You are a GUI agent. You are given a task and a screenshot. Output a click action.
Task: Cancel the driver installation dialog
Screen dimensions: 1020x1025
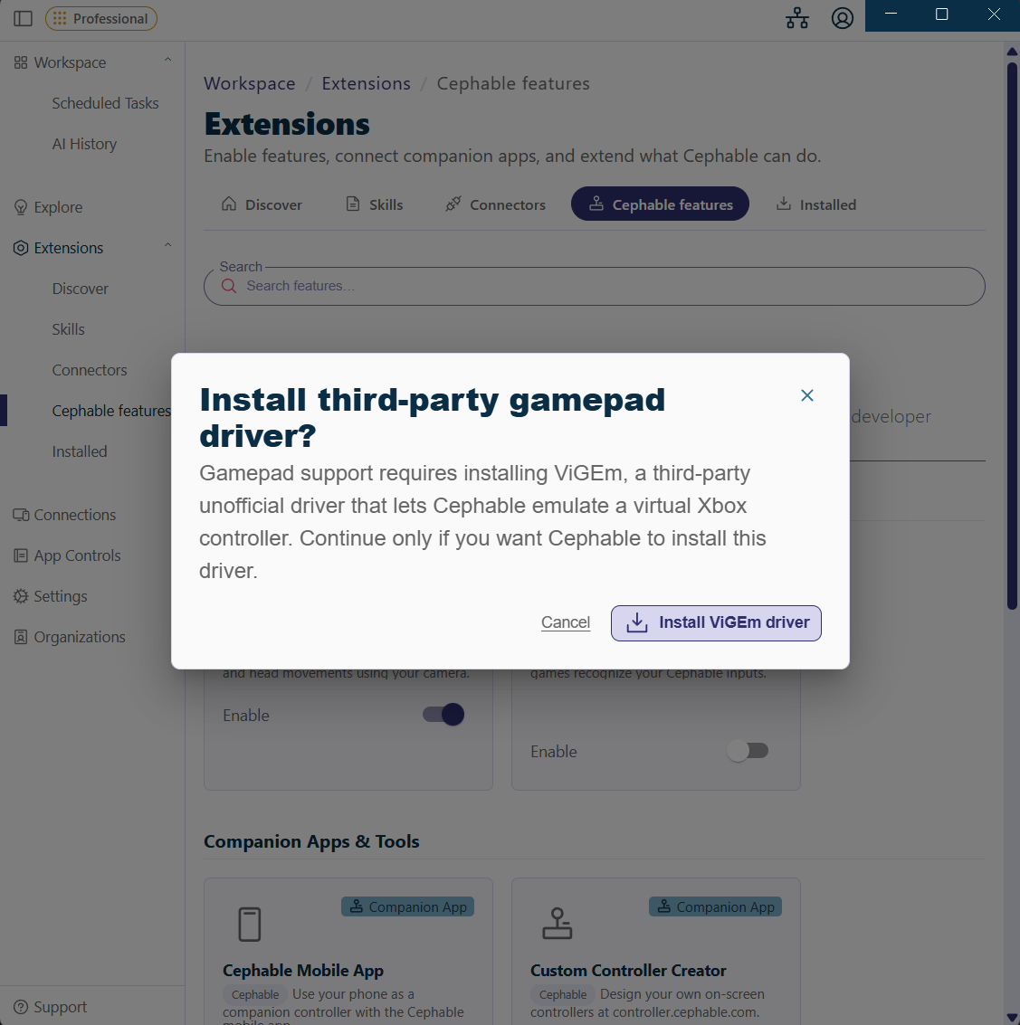[x=566, y=622]
